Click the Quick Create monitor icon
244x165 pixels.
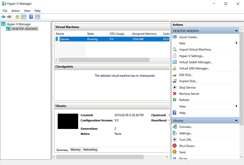175,37
